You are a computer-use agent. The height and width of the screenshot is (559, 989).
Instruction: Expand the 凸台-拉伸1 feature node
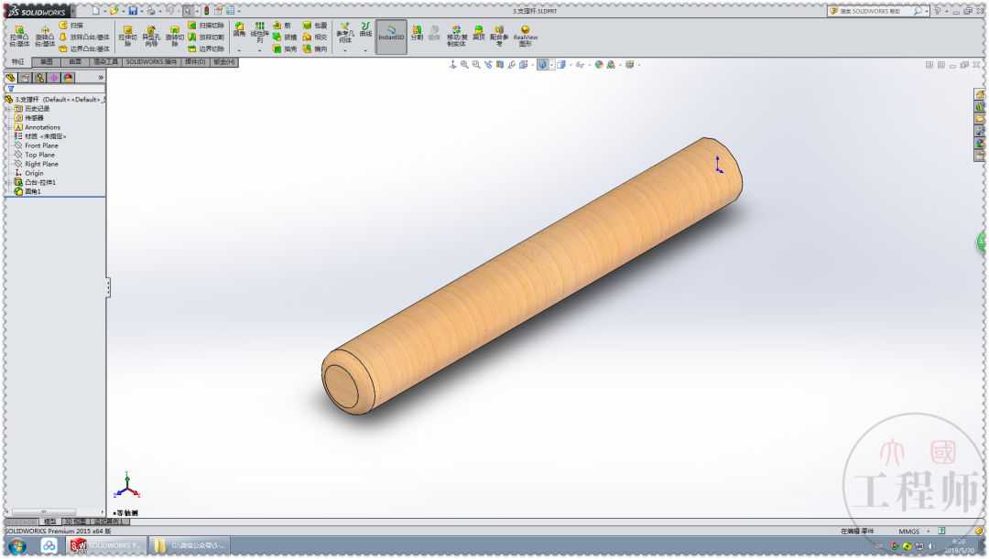click(9, 182)
